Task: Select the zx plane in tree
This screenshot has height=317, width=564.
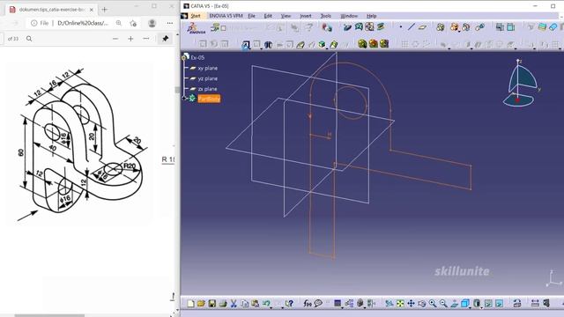Action: pos(208,89)
